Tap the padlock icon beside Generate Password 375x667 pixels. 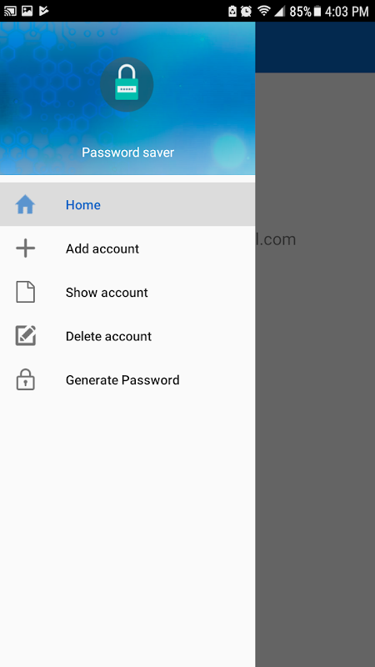coord(25,379)
